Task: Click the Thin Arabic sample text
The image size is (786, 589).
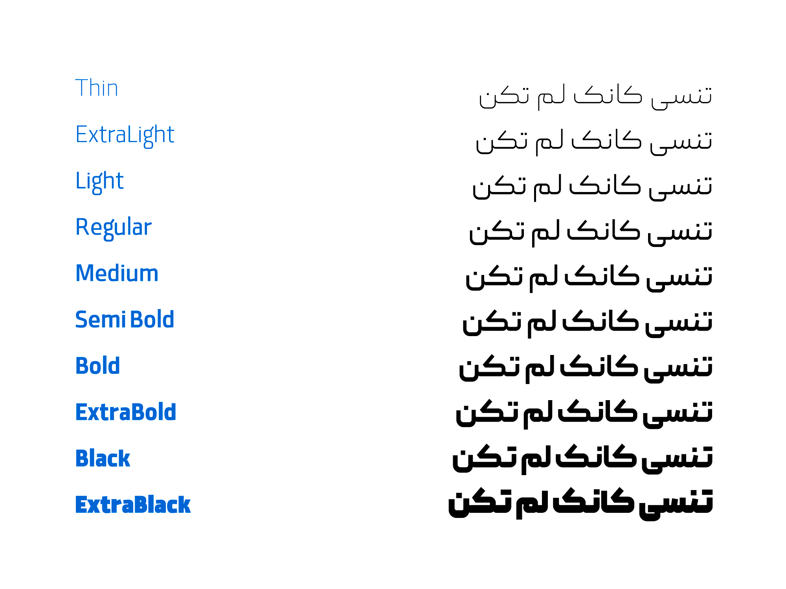Action: pyautogui.click(x=595, y=97)
